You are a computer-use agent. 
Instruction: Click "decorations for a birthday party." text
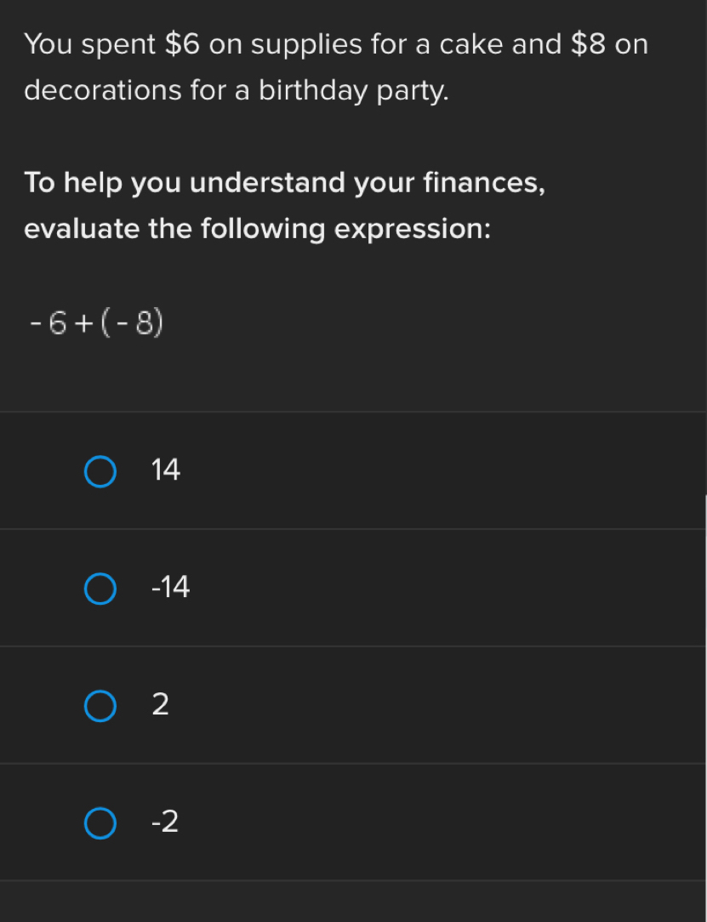[x=237, y=90]
